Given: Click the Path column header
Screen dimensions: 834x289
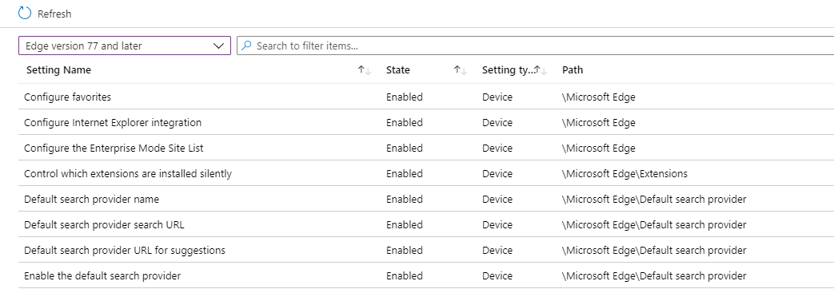Looking at the screenshot, I should coord(573,70).
